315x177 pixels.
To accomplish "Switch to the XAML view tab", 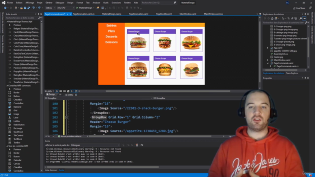I will (x=69, y=95).
